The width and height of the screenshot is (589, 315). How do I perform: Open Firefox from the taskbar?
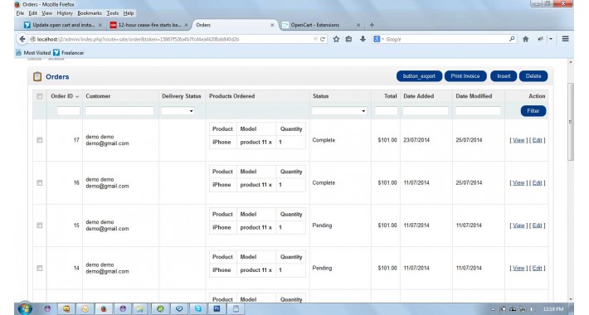(x=104, y=308)
